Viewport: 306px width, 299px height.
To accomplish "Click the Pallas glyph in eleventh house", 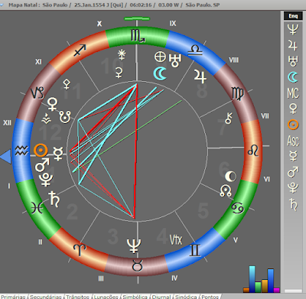I will [67, 84].
